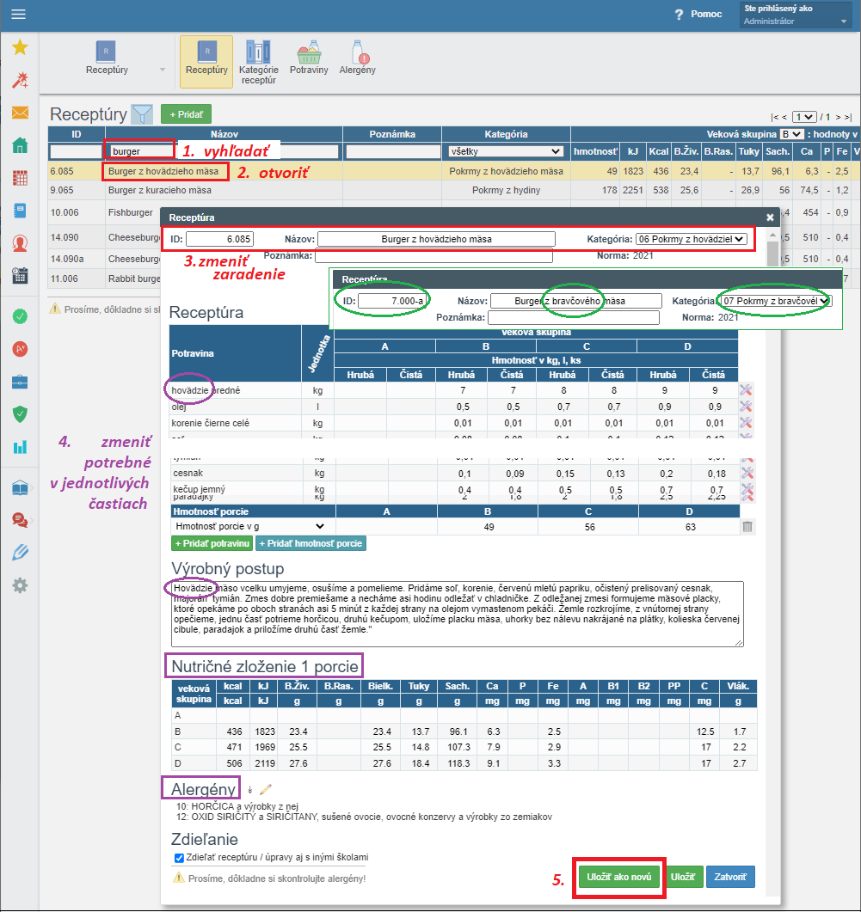Viewport: 861px width, 912px height.
Task: Delete the Hmotnosť porcie row with the trash icon
Action: (747, 527)
